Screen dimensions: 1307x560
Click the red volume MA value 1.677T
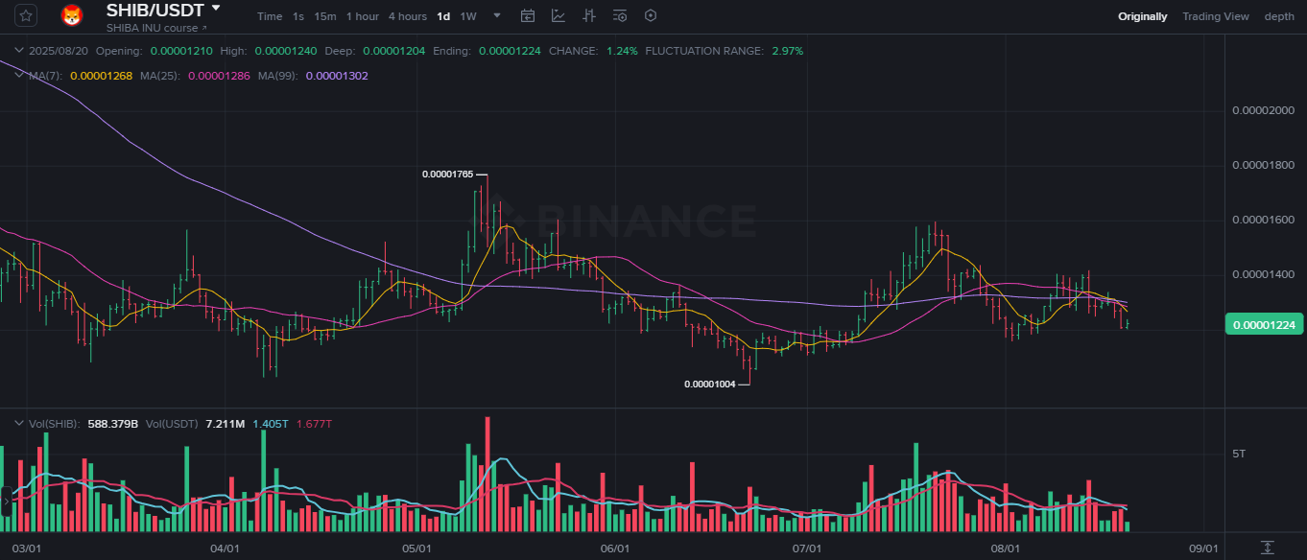pyautogui.click(x=315, y=424)
